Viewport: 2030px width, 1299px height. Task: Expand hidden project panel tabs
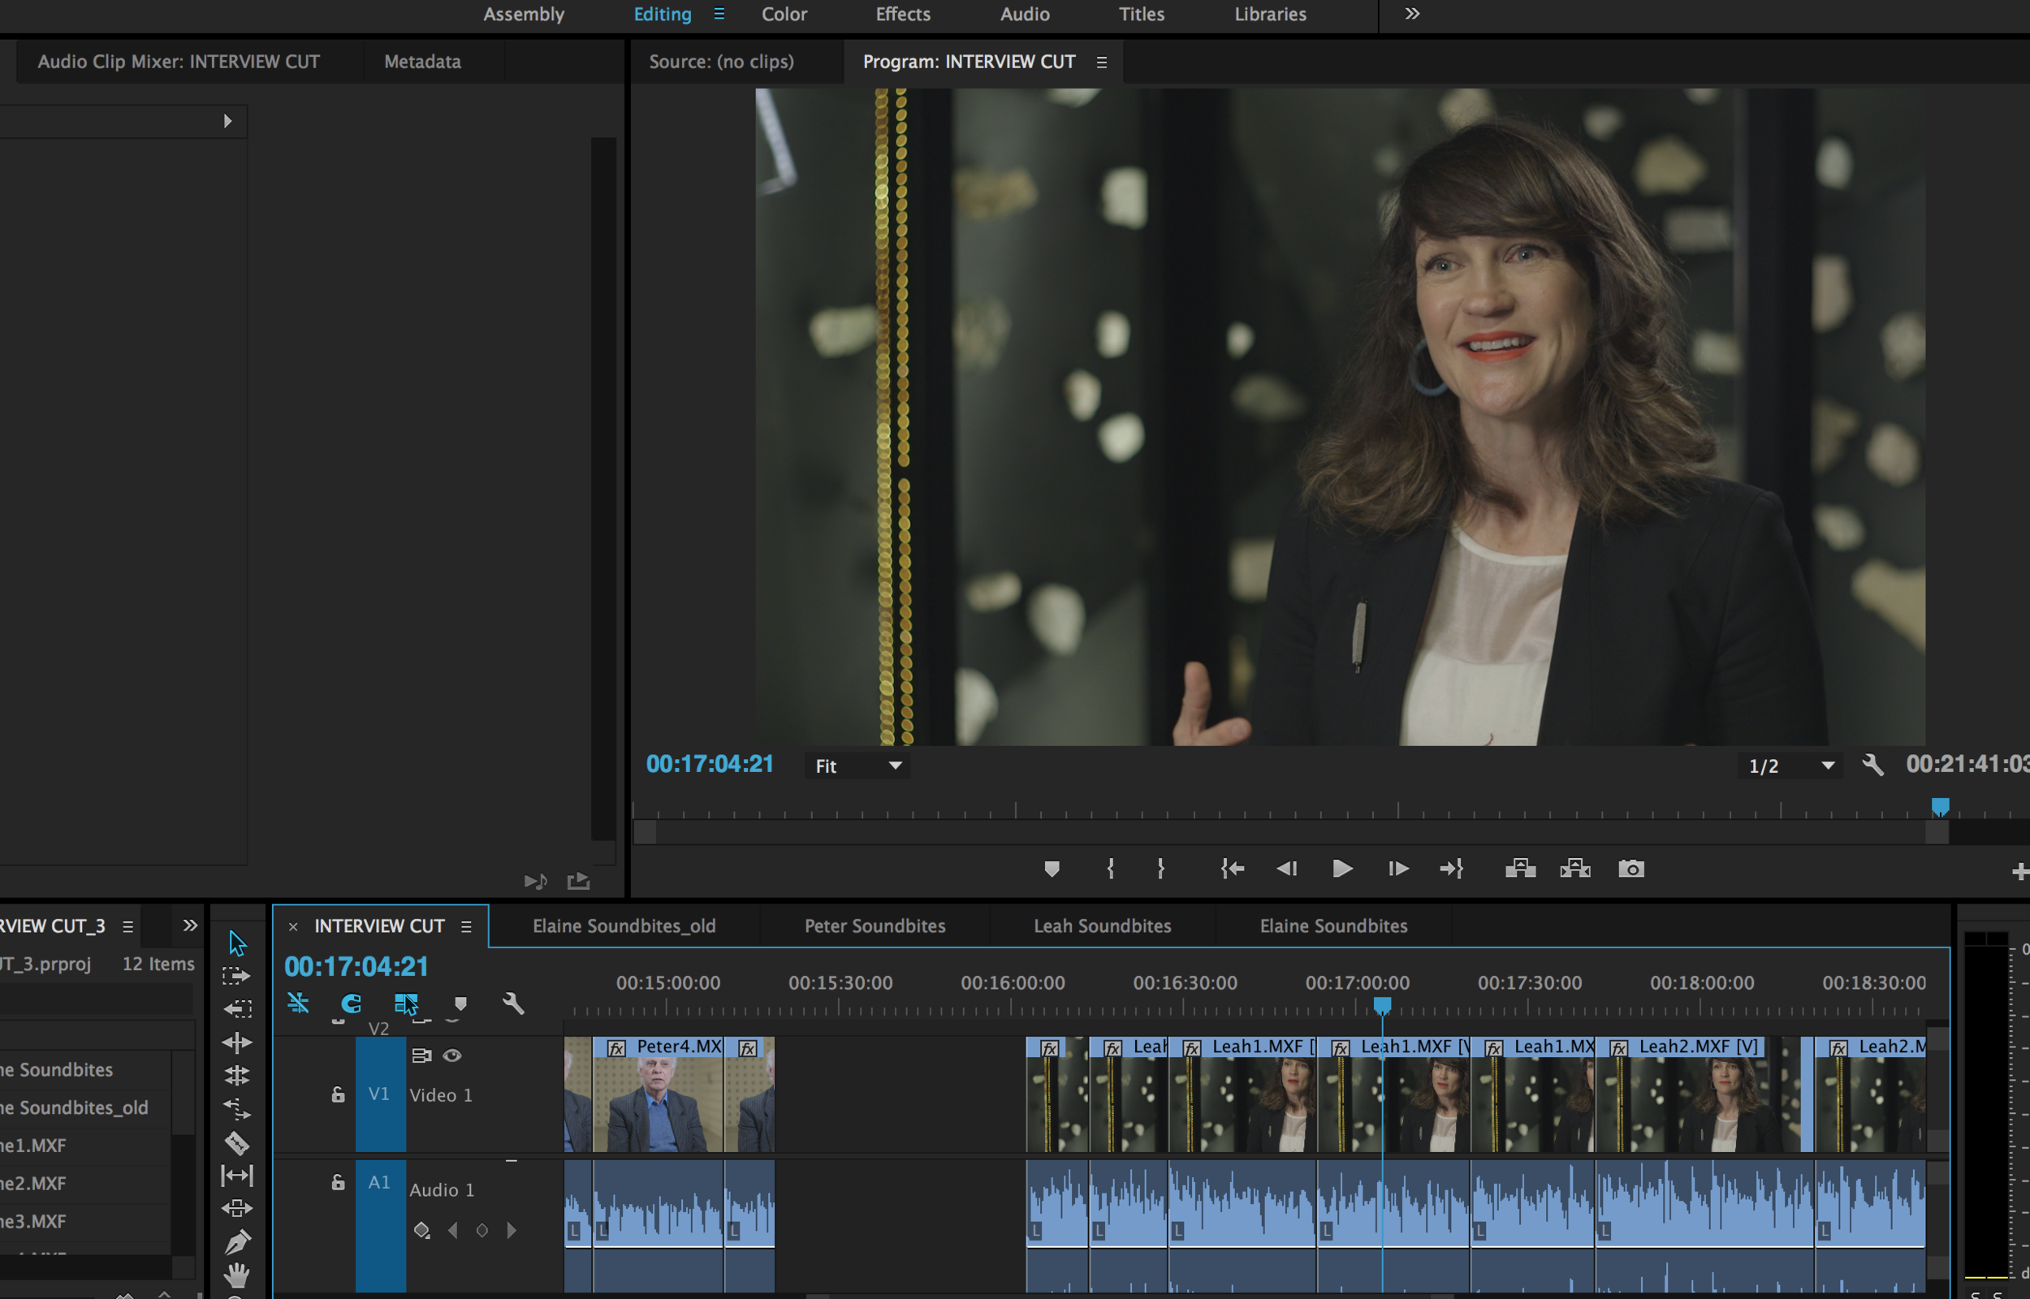click(191, 926)
